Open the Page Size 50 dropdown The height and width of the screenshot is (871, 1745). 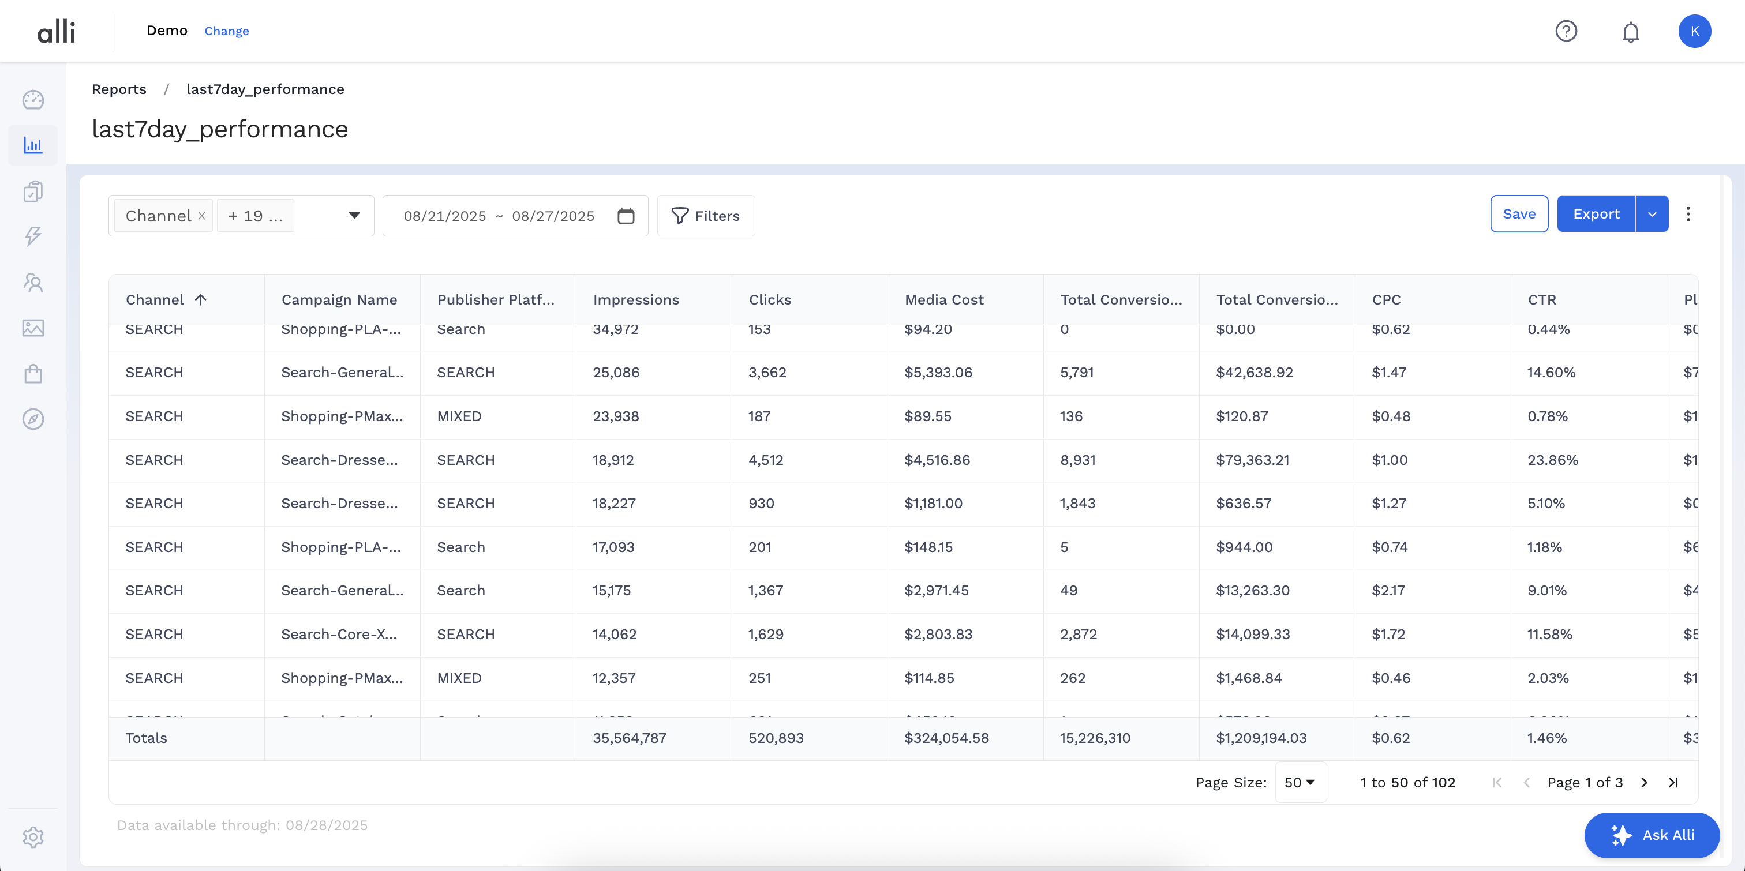(x=1300, y=783)
